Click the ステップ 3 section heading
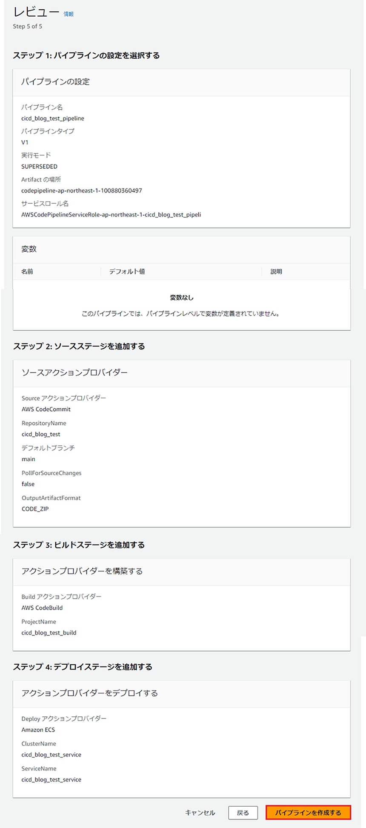The height and width of the screenshot is (828, 366). click(79, 545)
